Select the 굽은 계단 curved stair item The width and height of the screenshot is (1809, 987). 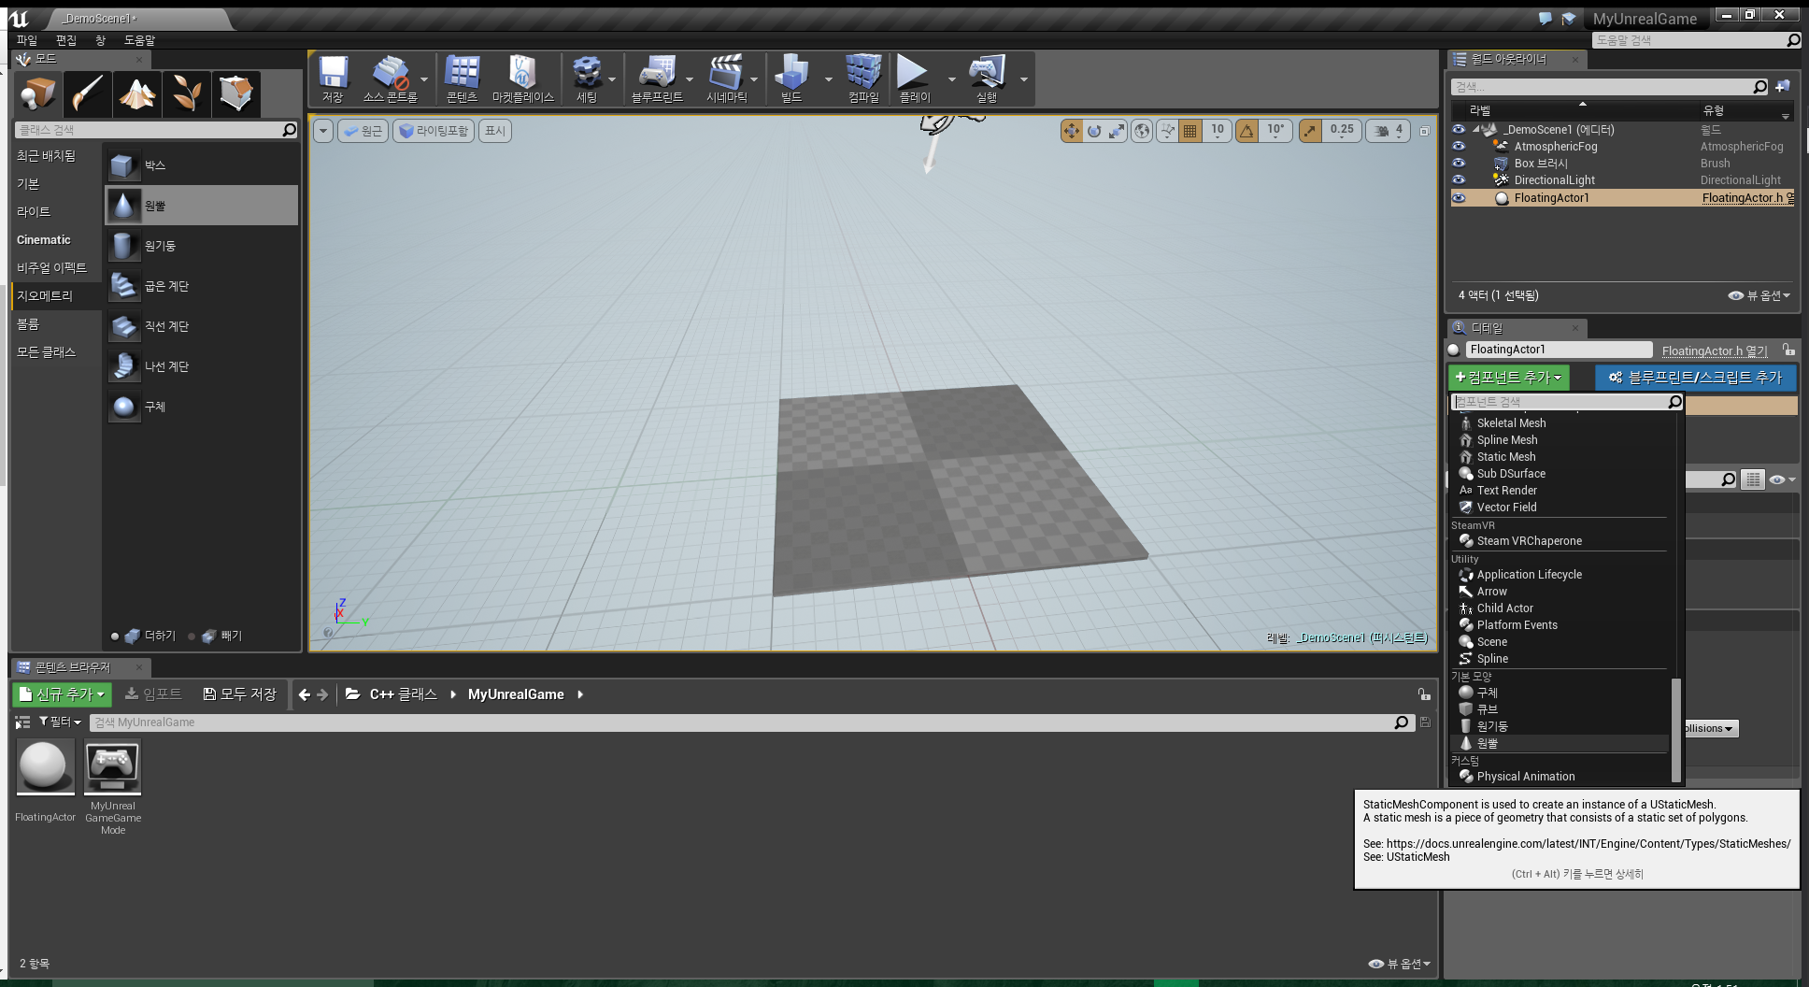click(x=201, y=286)
